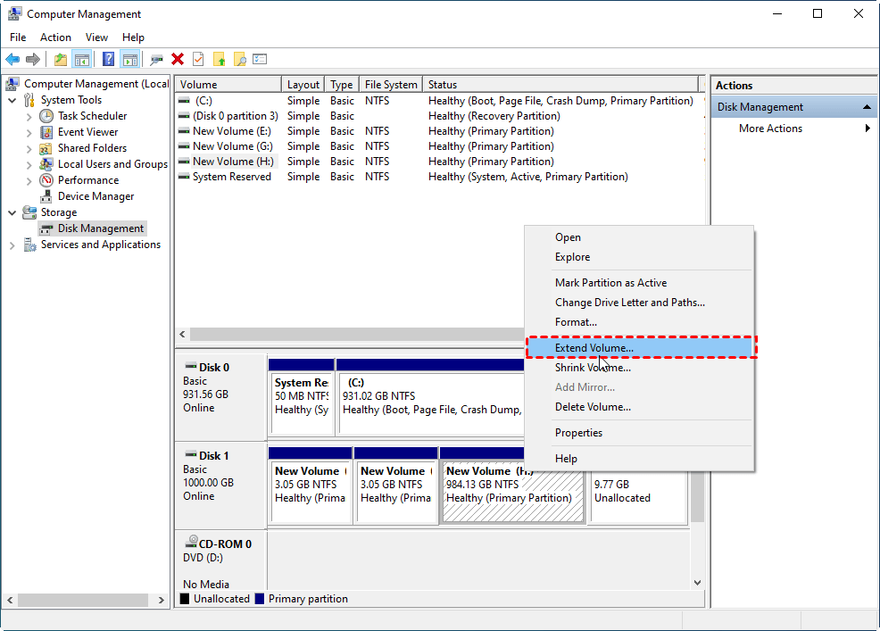Viewport: 880px width, 631px height.
Task: Click the Export List icon
Action: click(260, 59)
